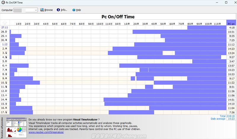The width and height of the screenshot is (237, 139).
Task: Click the 0오전 hour column header
Action: pos(118,23)
